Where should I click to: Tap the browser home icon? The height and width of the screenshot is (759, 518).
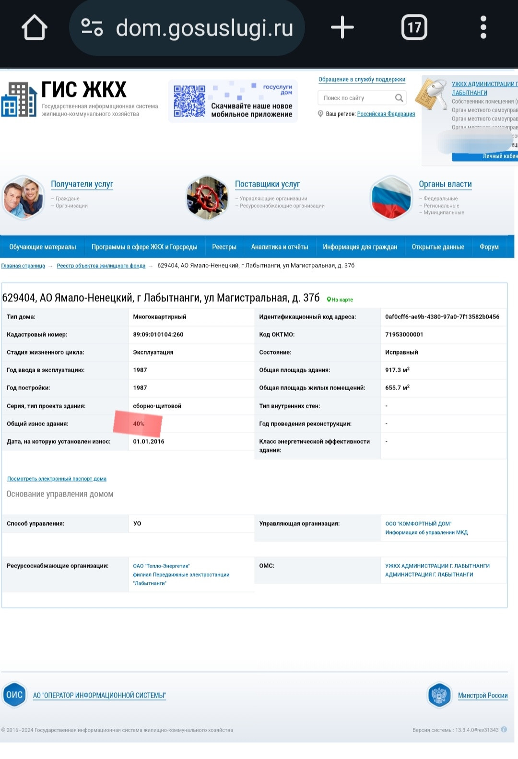tap(35, 27)
